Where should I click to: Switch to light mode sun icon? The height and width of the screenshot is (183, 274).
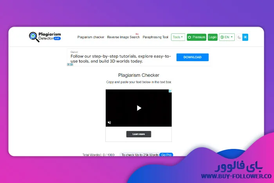(x=245, y=37)
